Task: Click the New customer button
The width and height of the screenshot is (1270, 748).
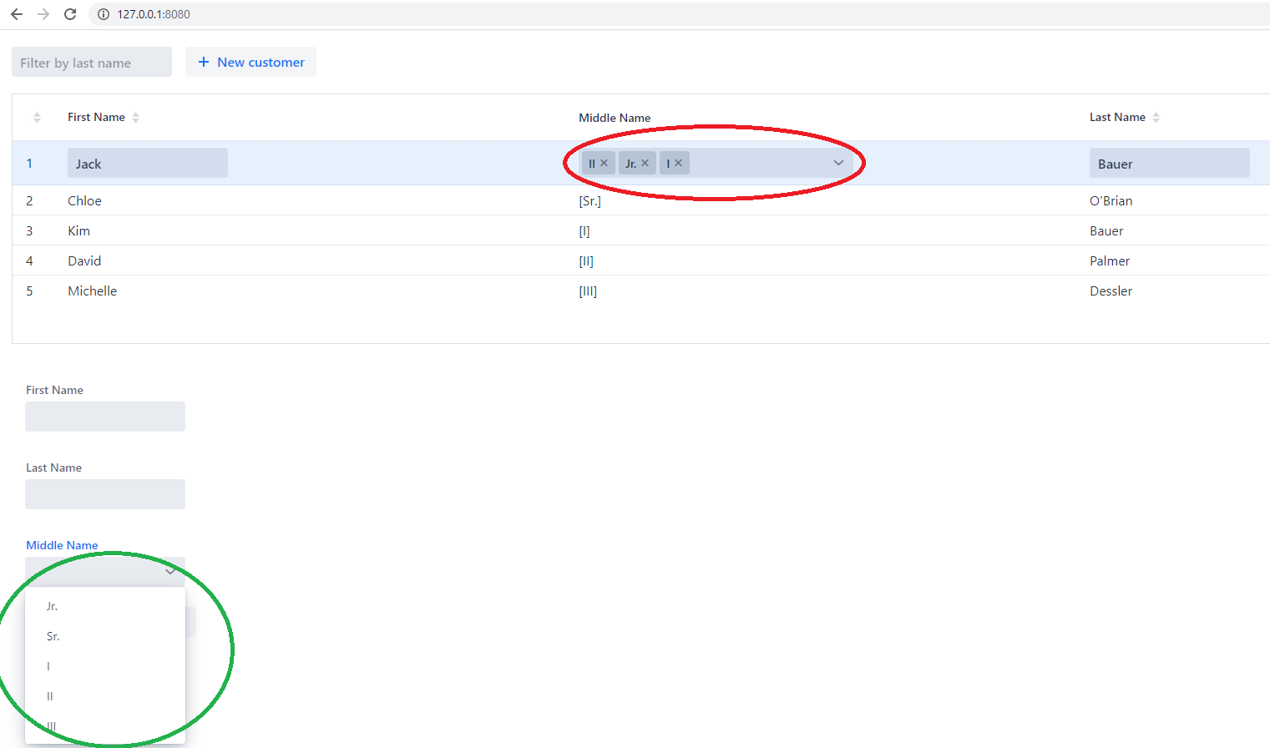Action: [x=250, y=62]
